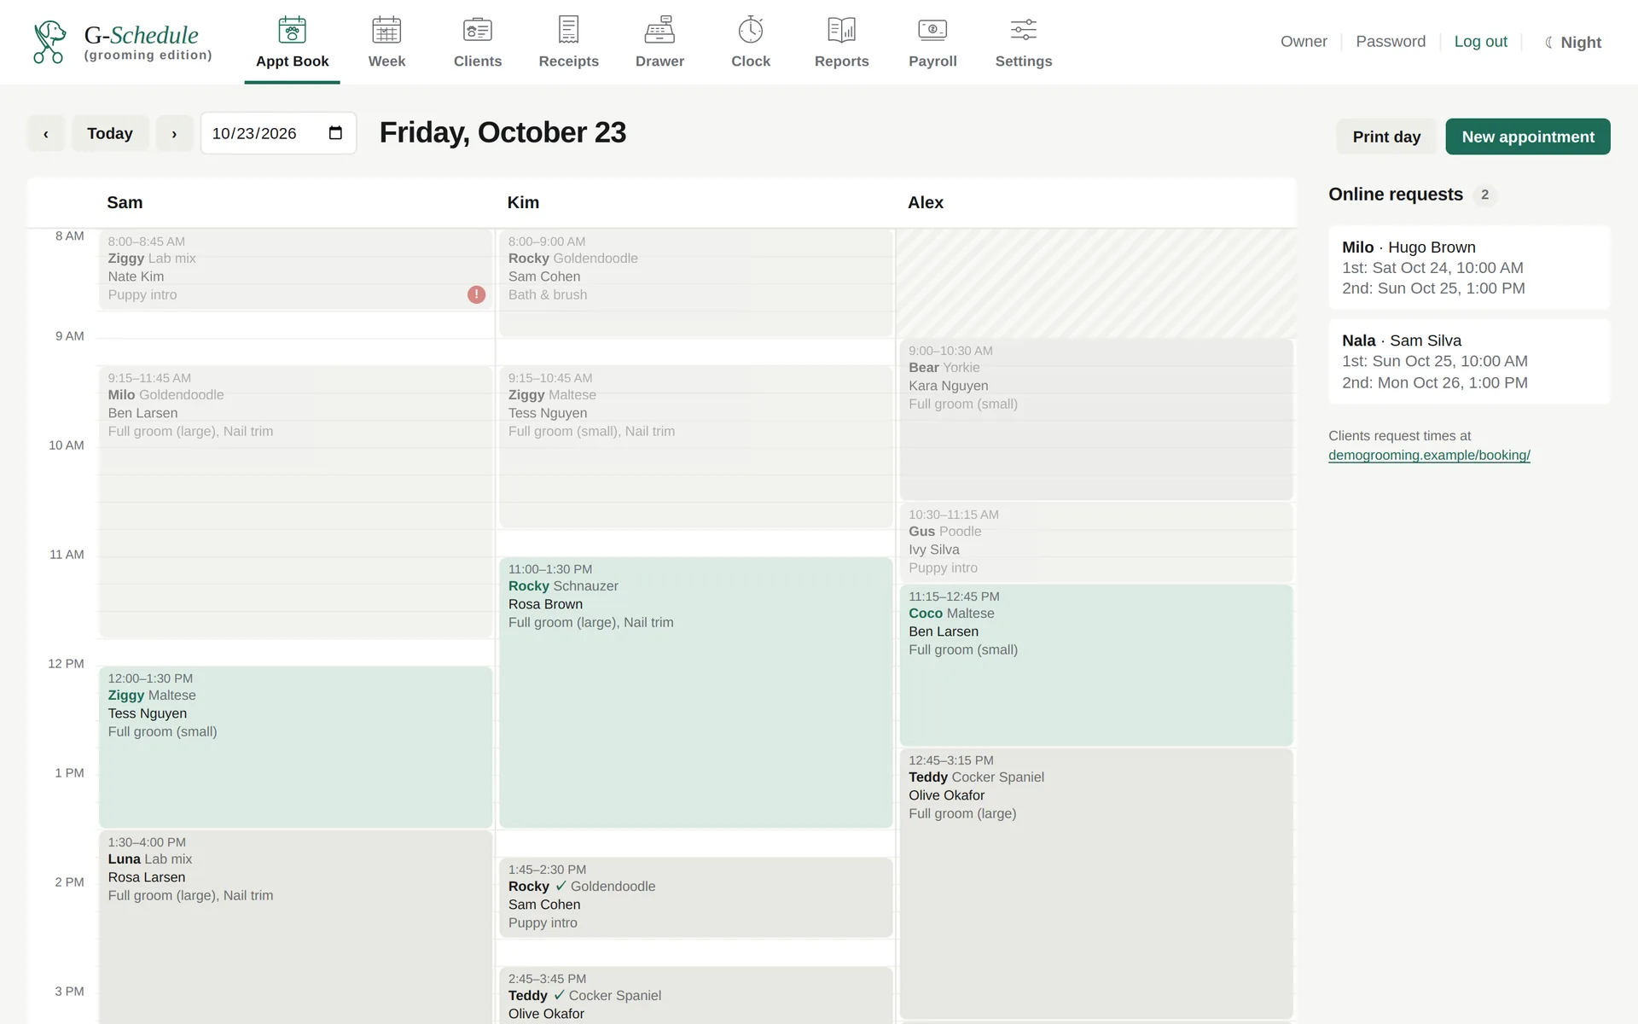Open Teddy Cocker Spaniel 12:45–3:15 PM appointment
The height and width of the screenshot is (1024, 1638).
coord(1096,883)
